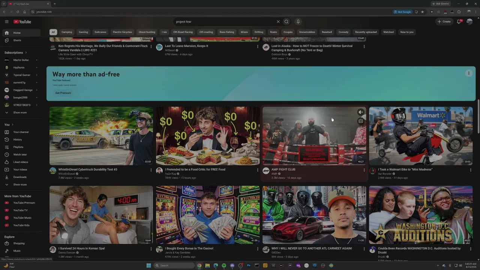Screen dimensions: 480x270
Task: Open Playlists in sidebar
Action: coord(22,147)
